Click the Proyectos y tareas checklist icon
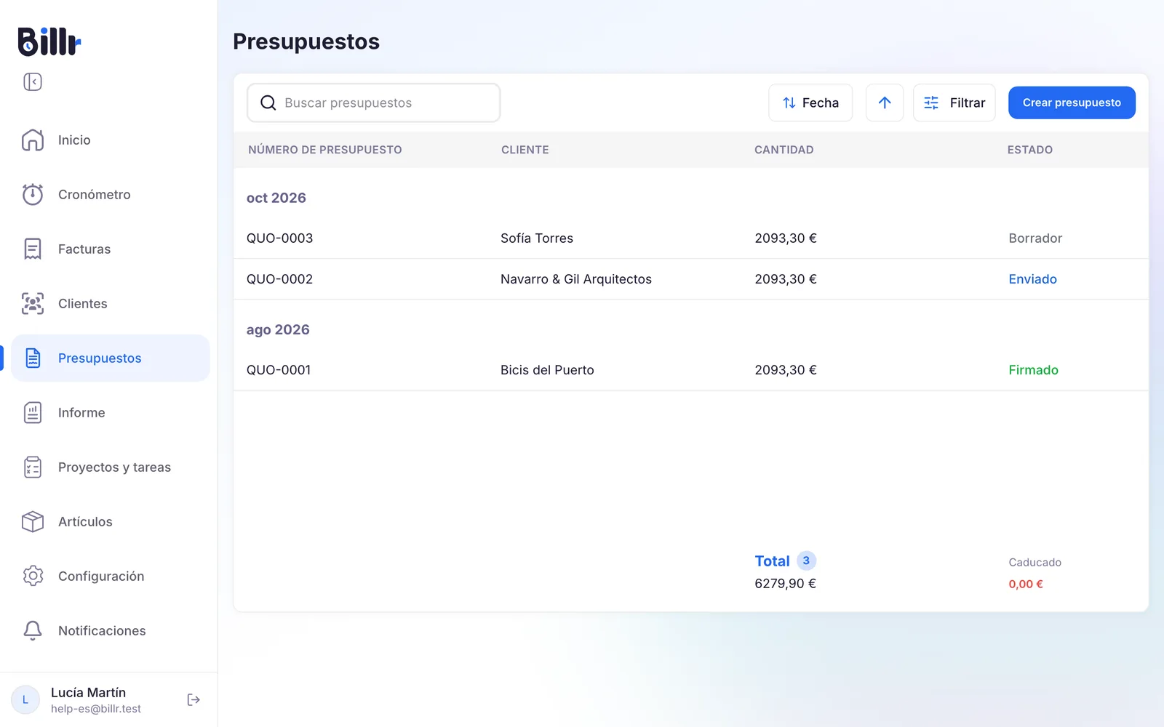 tap(33, 467)
